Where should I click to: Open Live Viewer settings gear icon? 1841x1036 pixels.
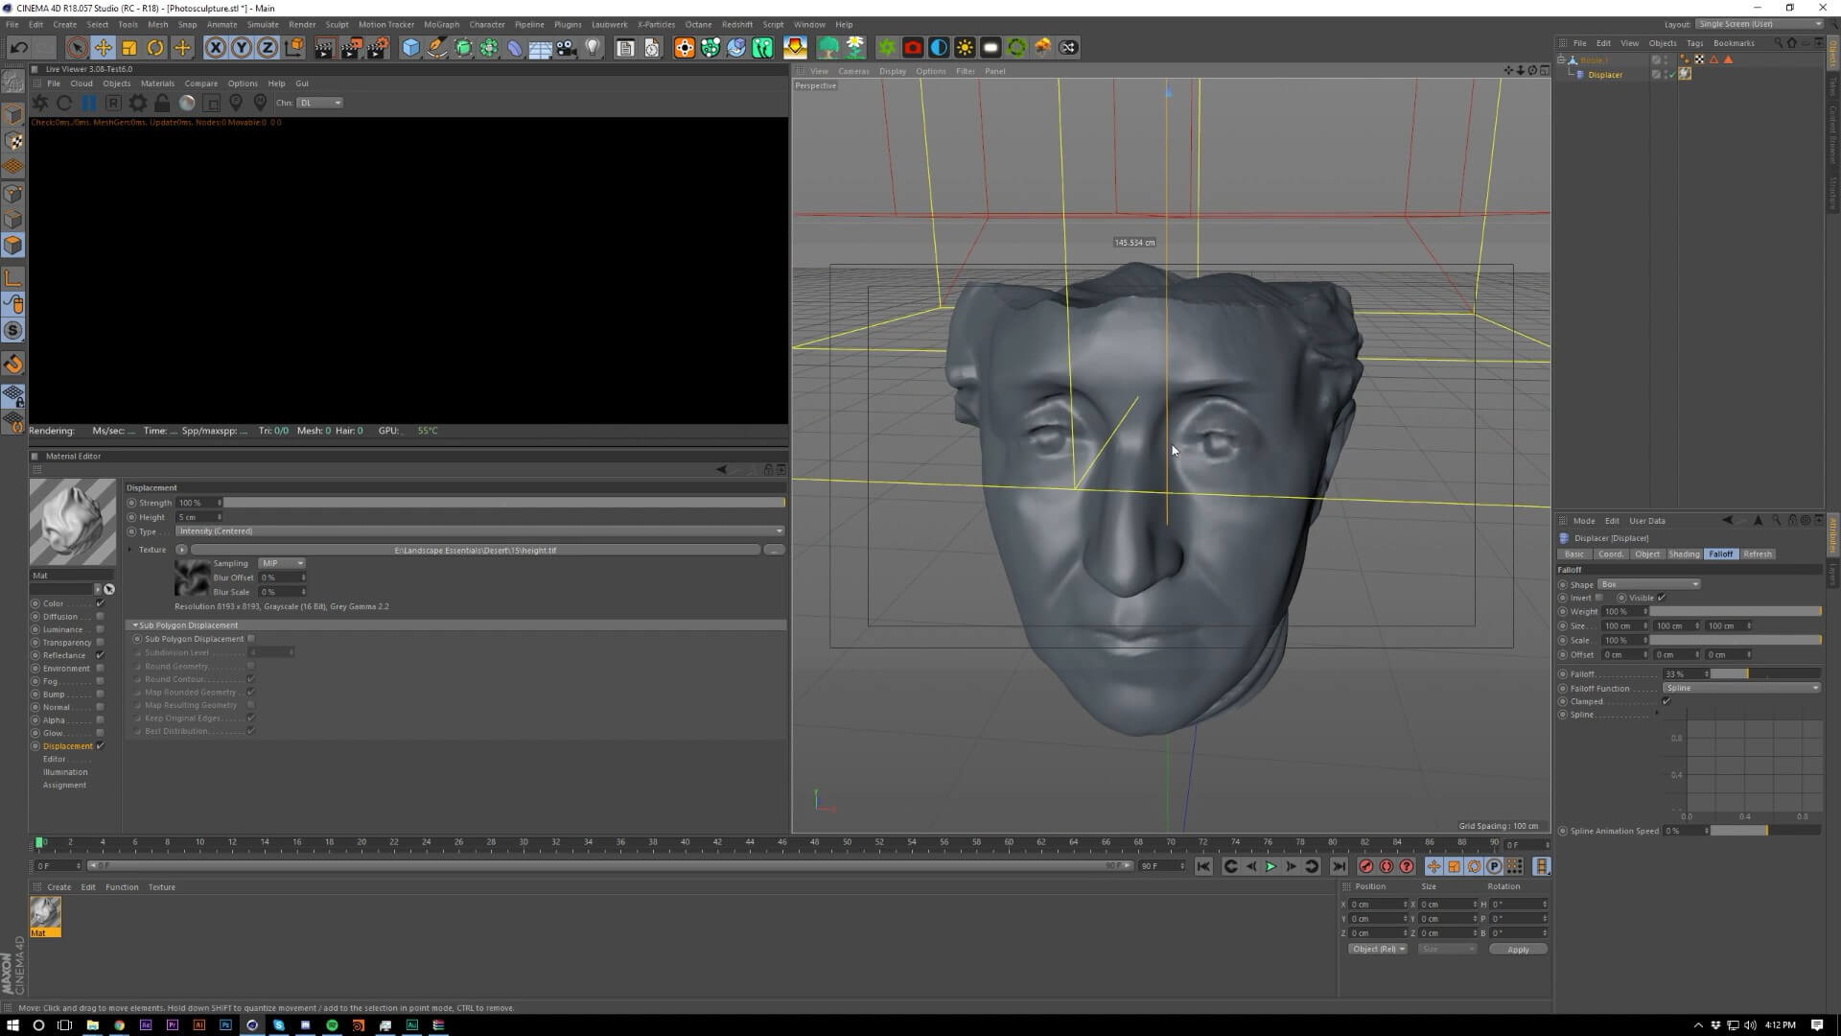pyautogui.click(x=138, y=103)
